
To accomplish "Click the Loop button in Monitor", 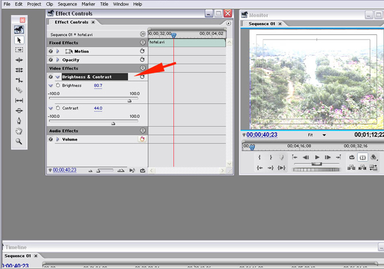I will pyautogui.click(x=351, y=157).
